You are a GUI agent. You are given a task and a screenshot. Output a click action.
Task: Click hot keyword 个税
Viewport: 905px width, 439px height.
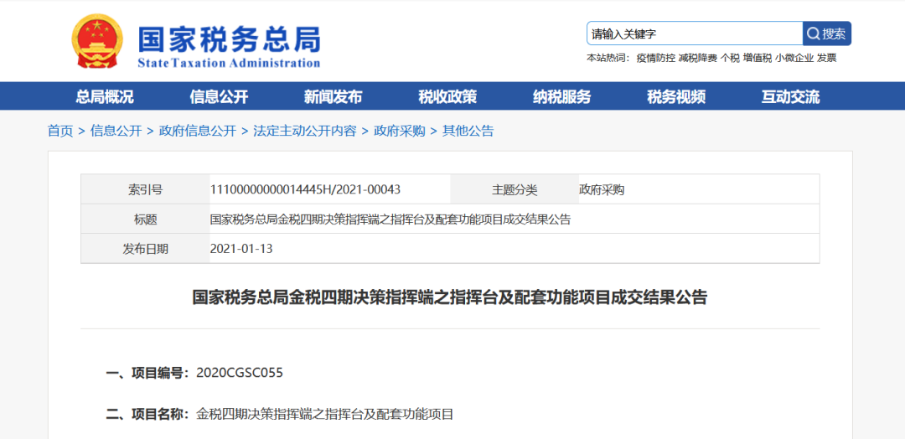pos(730,58)
